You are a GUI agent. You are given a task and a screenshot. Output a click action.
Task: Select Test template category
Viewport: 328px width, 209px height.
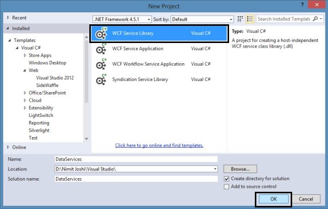[33, 138]
